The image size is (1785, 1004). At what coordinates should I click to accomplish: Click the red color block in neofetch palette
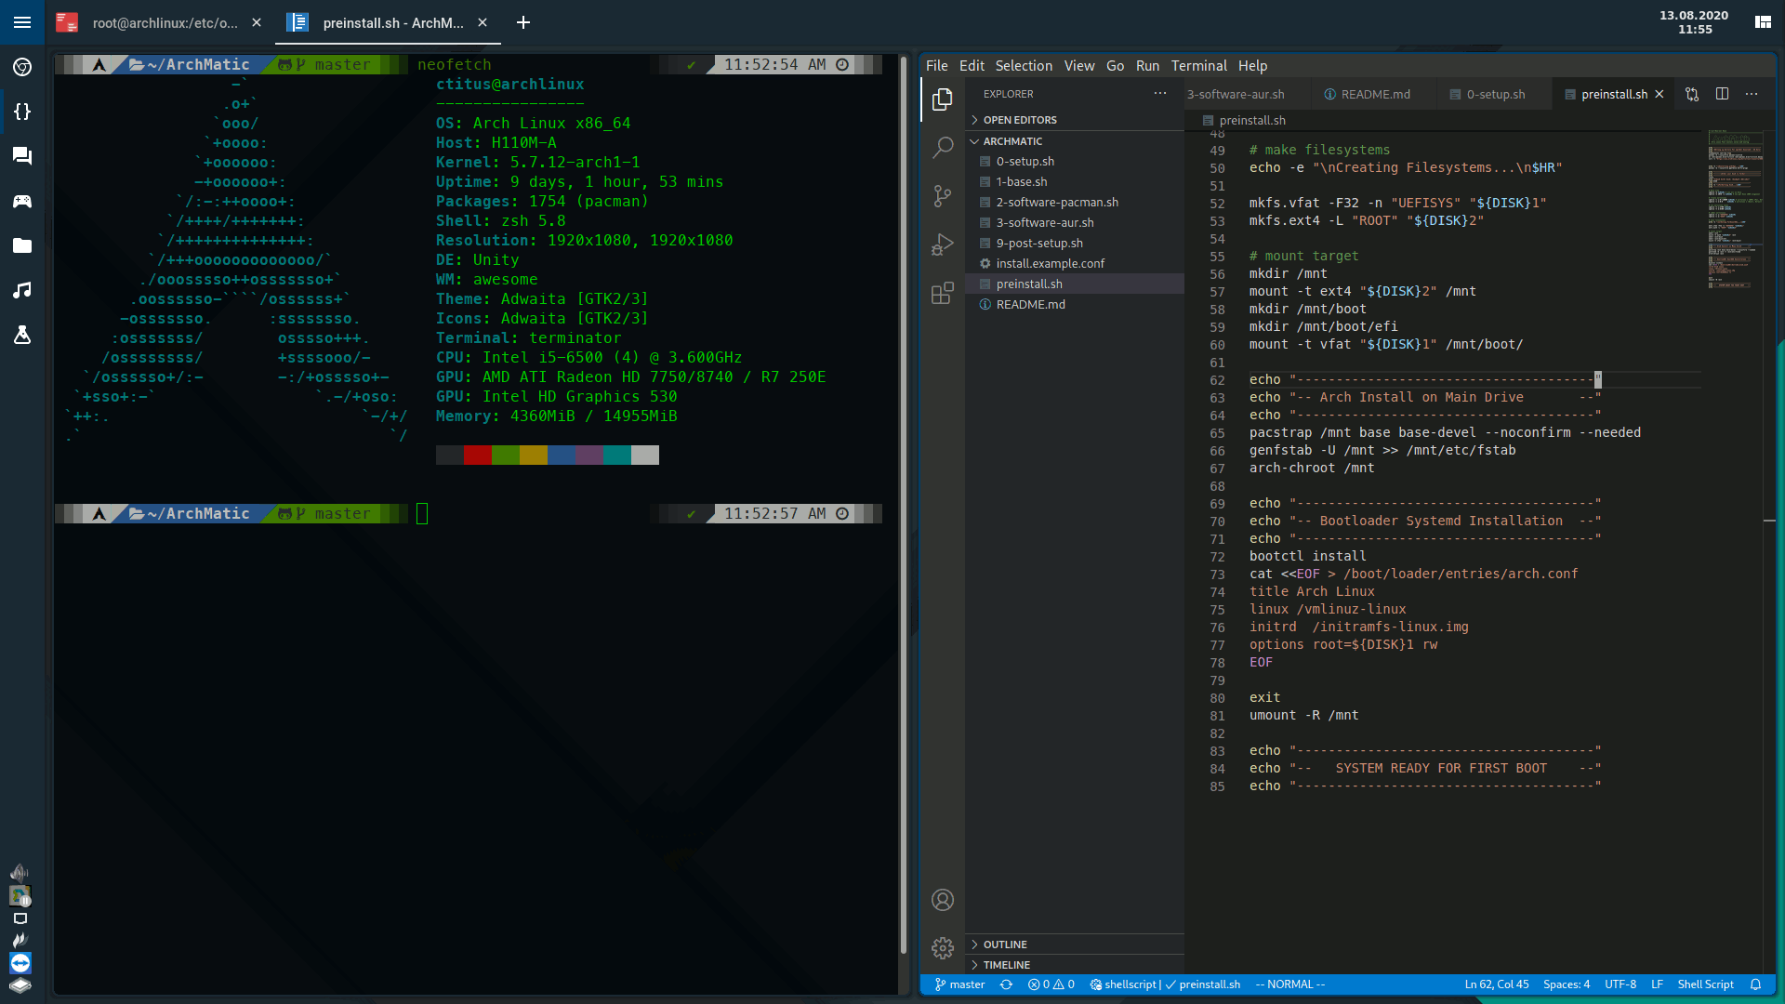[478, 455]
